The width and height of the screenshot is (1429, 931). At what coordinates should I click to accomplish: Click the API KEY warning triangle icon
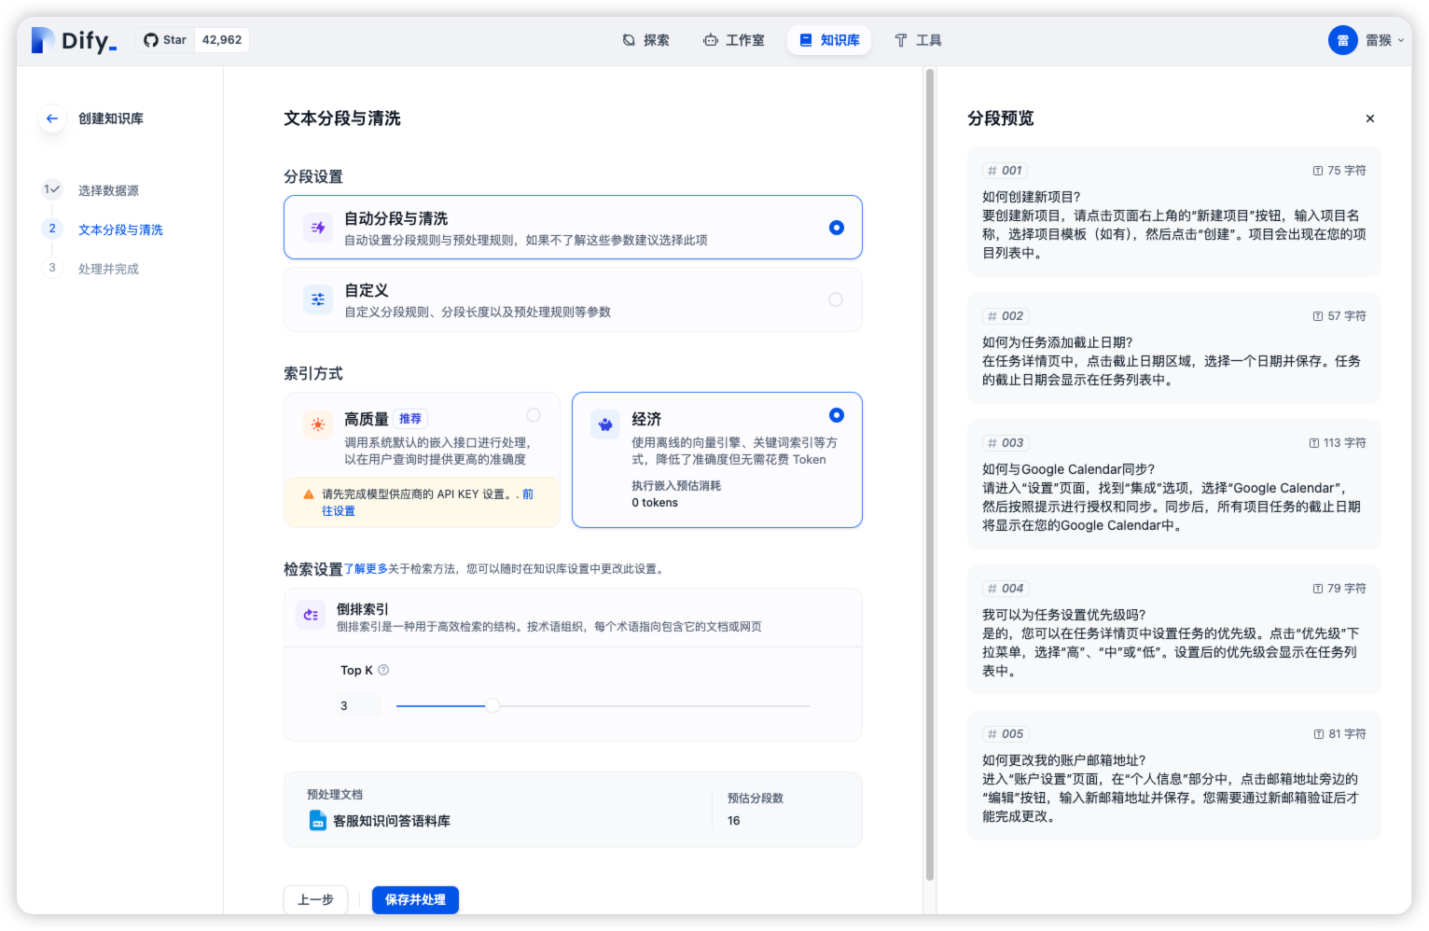309,494
